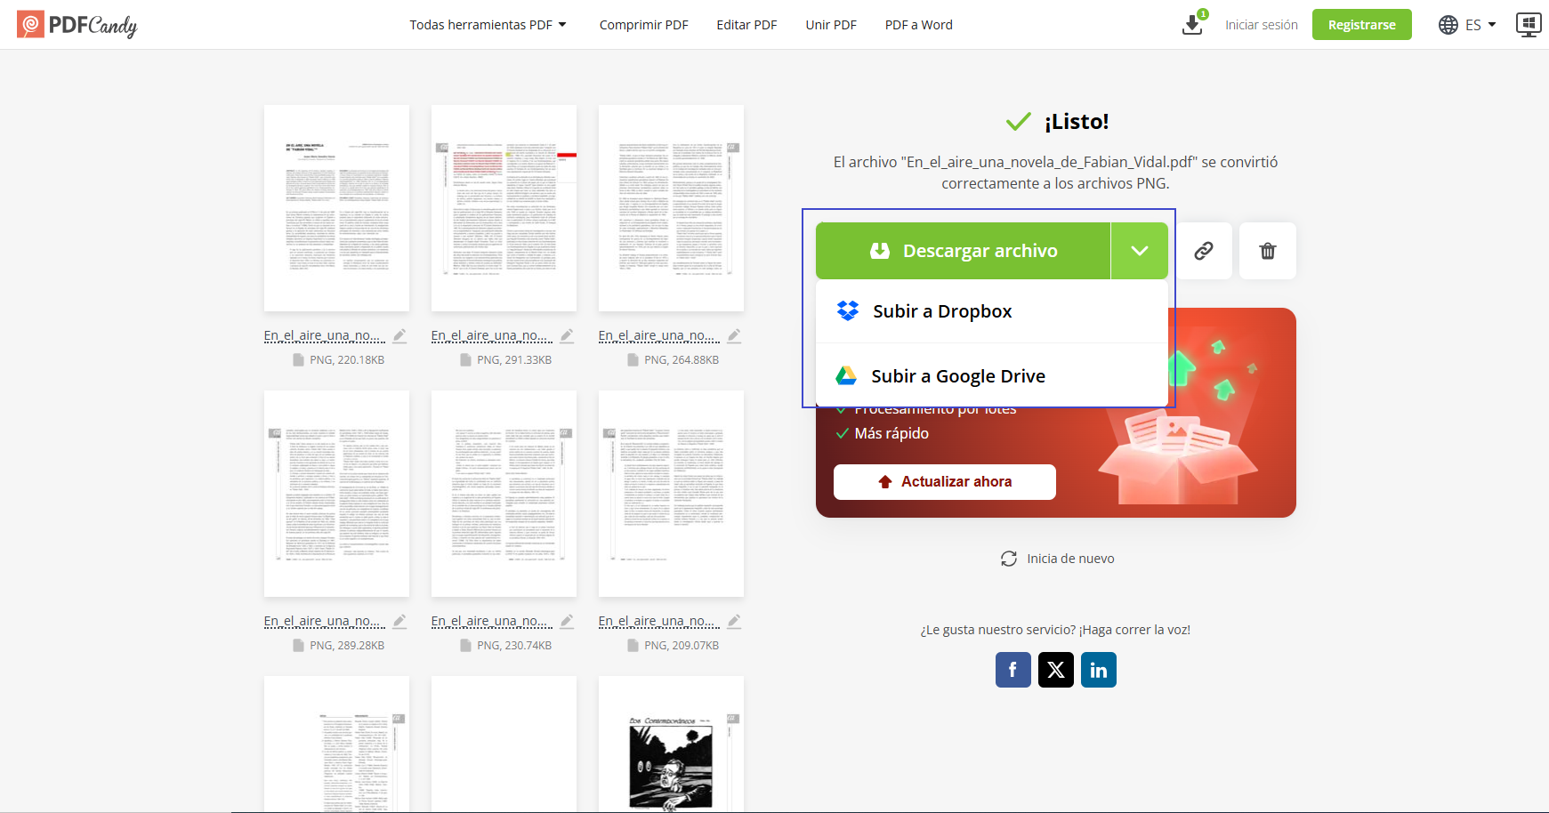
Task: Open PDF a Word tool
Action: click(919, 25)
